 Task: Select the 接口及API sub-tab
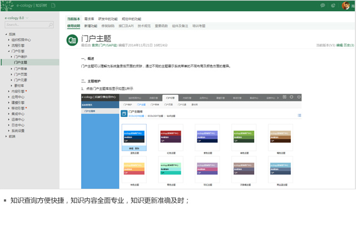pos(127,26)
